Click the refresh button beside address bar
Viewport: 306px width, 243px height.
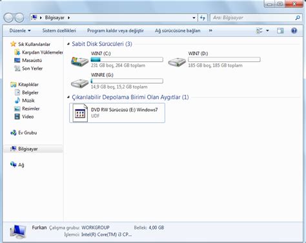point(203,17)
